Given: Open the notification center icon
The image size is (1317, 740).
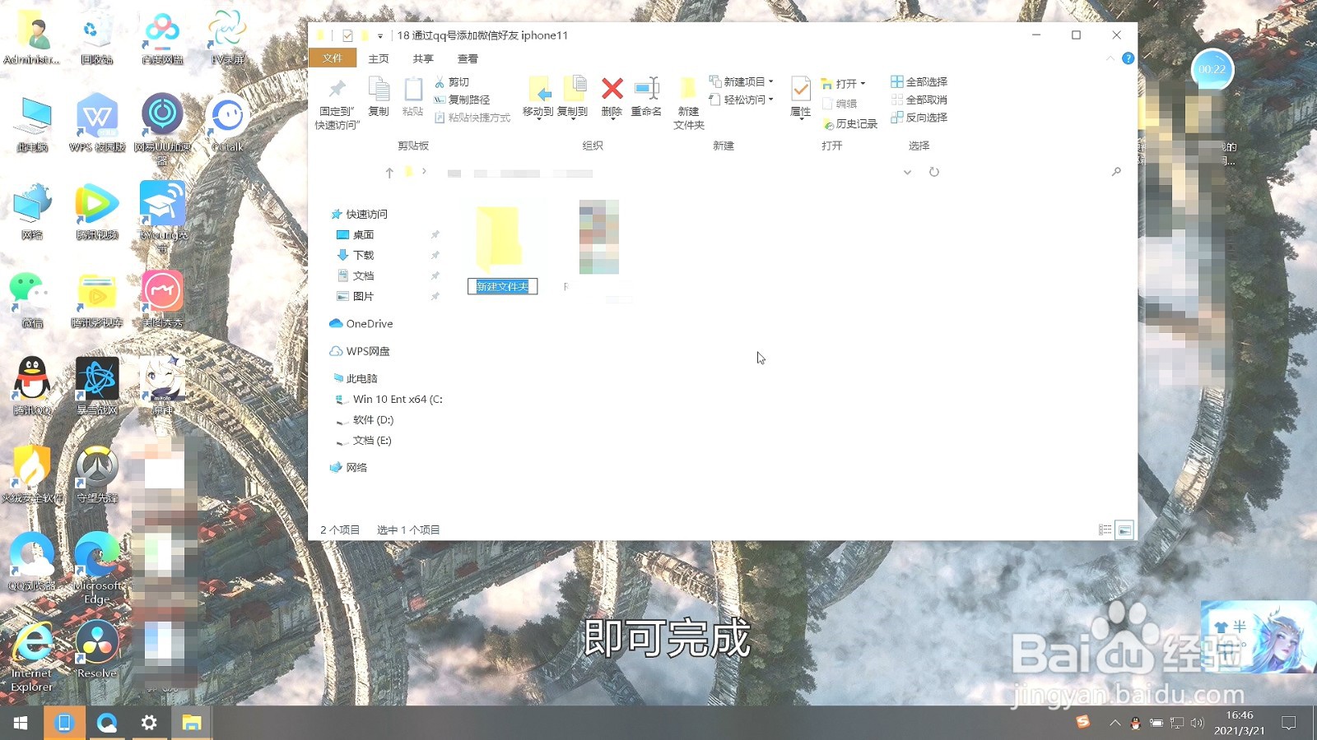Looking at the screenshot, I should point(1289,723).
